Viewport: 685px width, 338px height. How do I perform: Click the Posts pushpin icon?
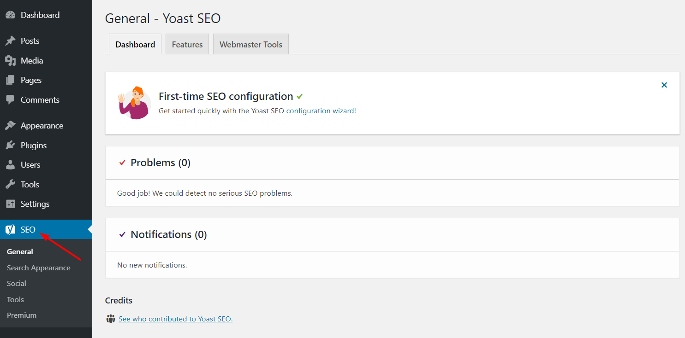10,41
